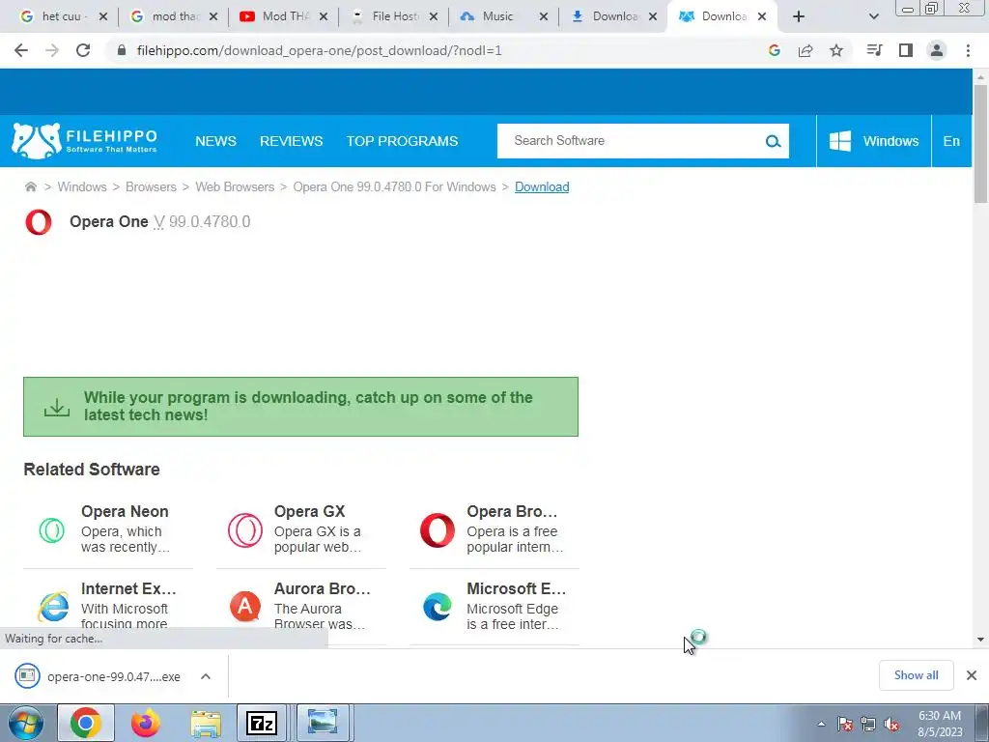Expand options for the opera-one download
This screenshot has height=742, width=989.
click(x=206, y=676)
